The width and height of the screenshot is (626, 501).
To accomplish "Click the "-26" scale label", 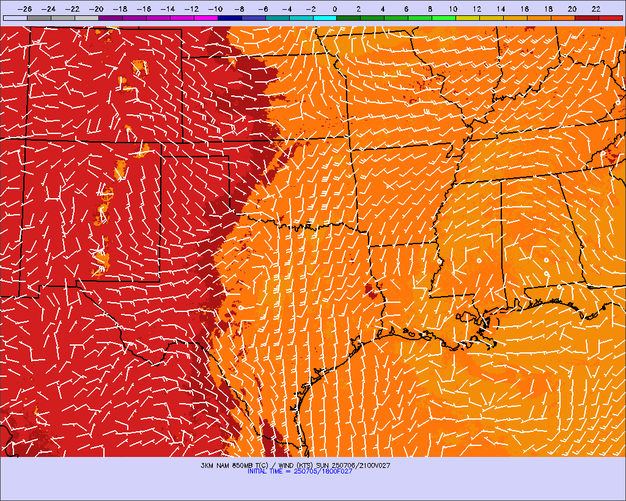I will pyautogui.click(x=24, y=9).
